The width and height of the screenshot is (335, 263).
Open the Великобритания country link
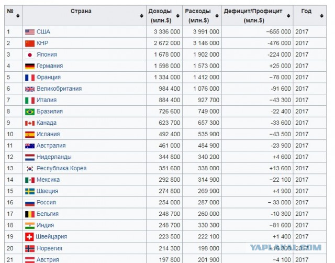[x=59, y=89]
